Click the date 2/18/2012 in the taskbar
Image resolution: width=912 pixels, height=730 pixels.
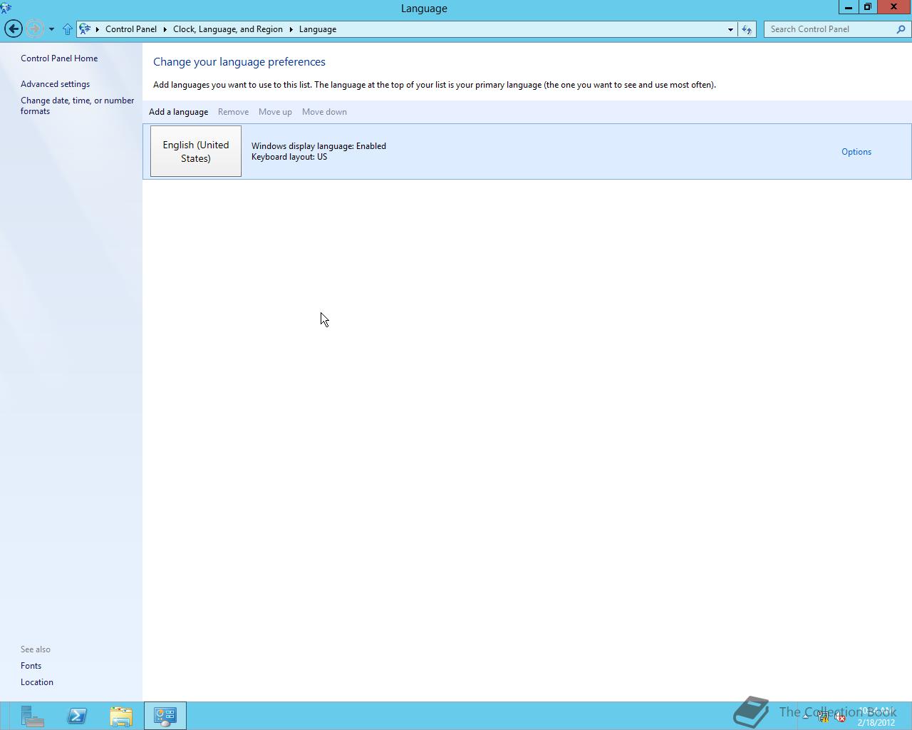[876, 722]
